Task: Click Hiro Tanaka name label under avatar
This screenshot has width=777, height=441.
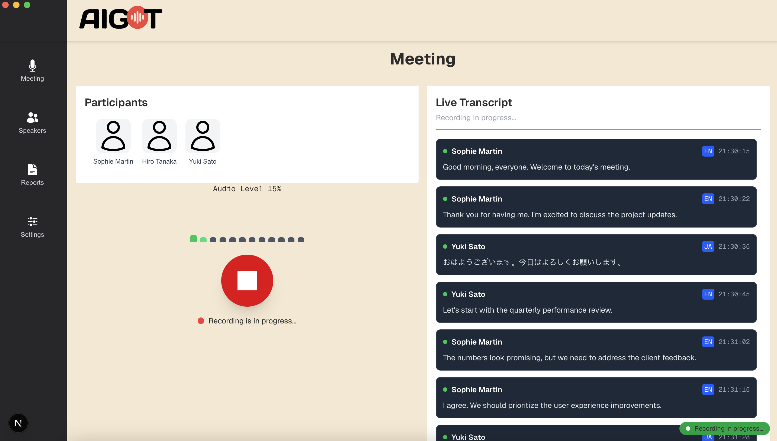Action: 159,161
